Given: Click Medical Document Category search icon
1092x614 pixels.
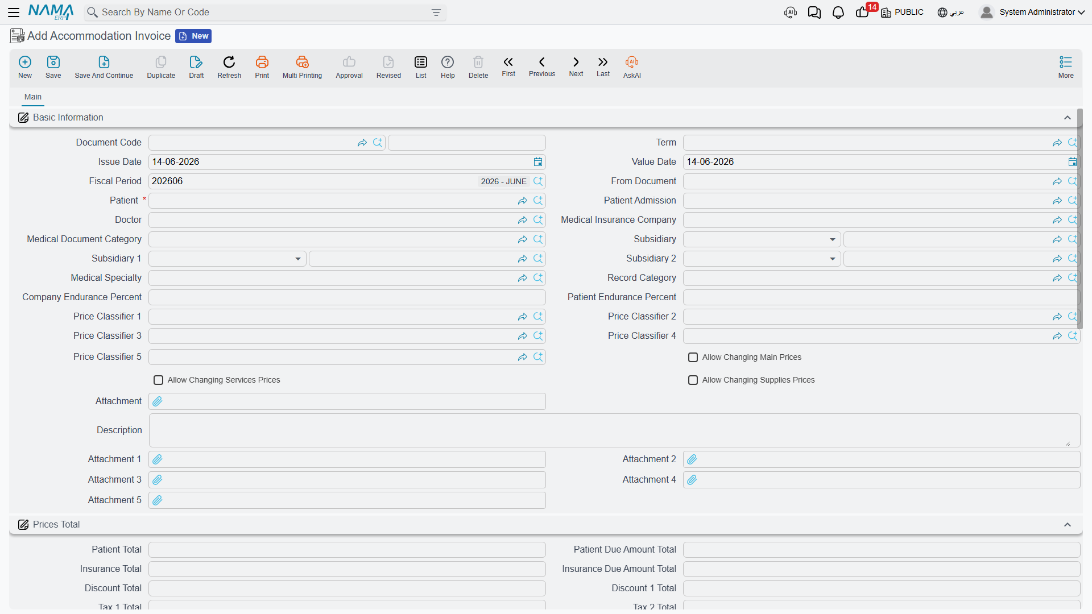Looking at the screenshot, I should pyautogui.click(x=538, y=239).
